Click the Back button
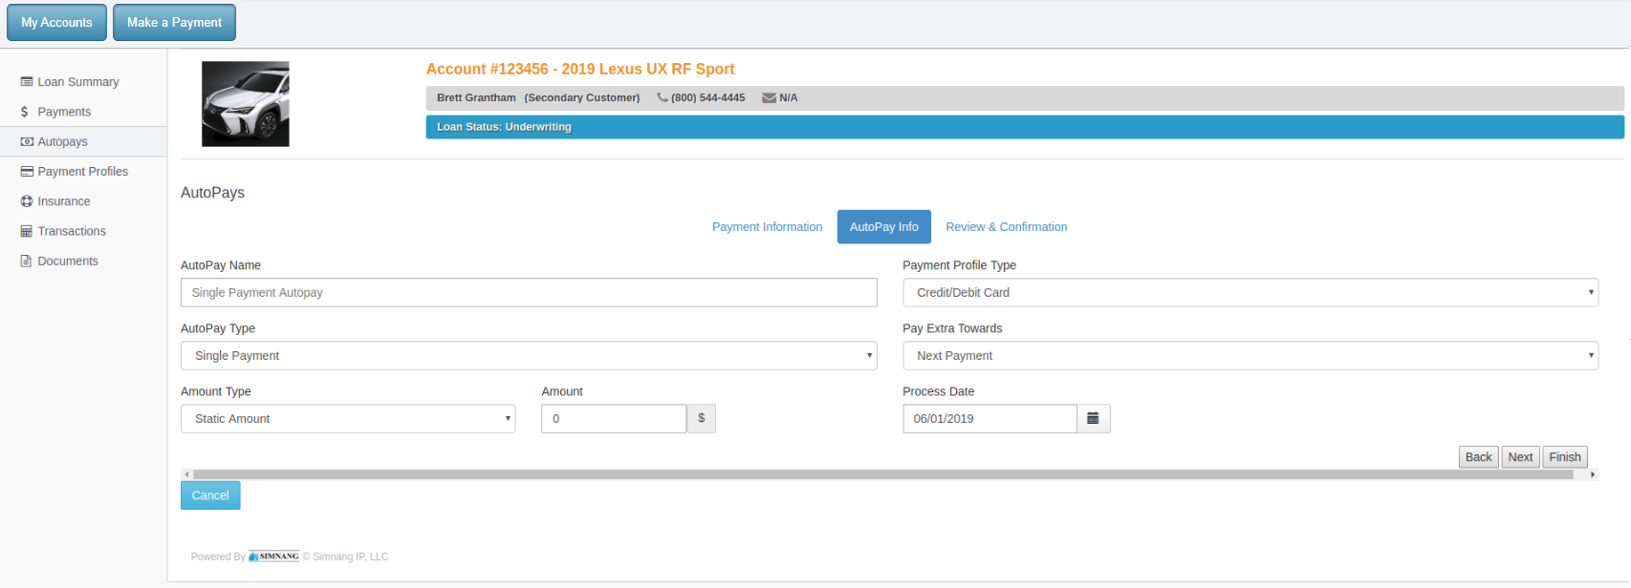 (x=1478, y=457)
